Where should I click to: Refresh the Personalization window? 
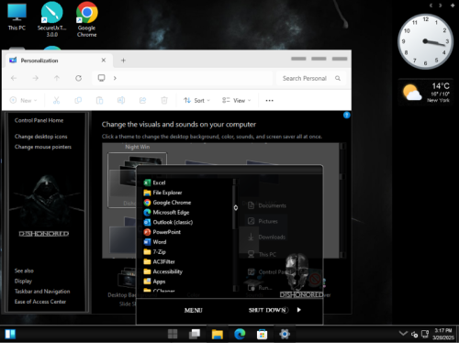(79, 78)
